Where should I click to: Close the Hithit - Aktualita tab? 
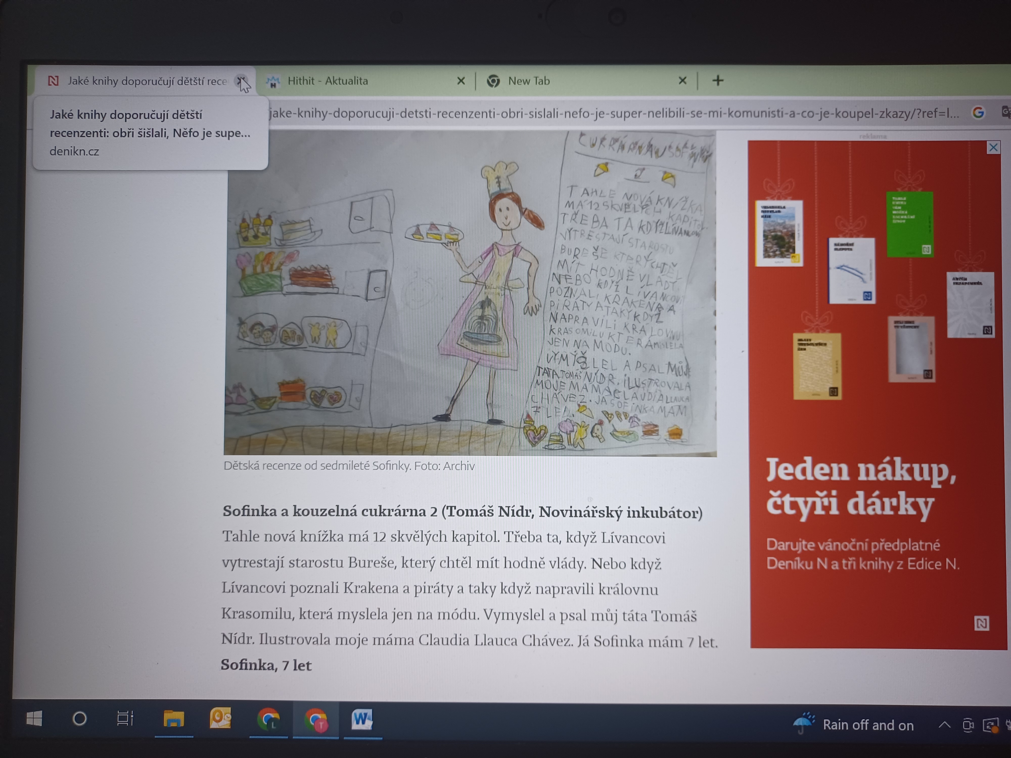pos(461,81)
